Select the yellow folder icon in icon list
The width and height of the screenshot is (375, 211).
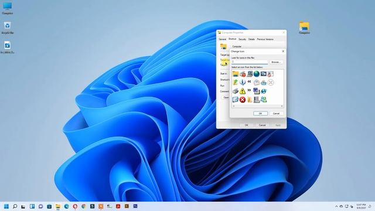[x=236, y=74]
